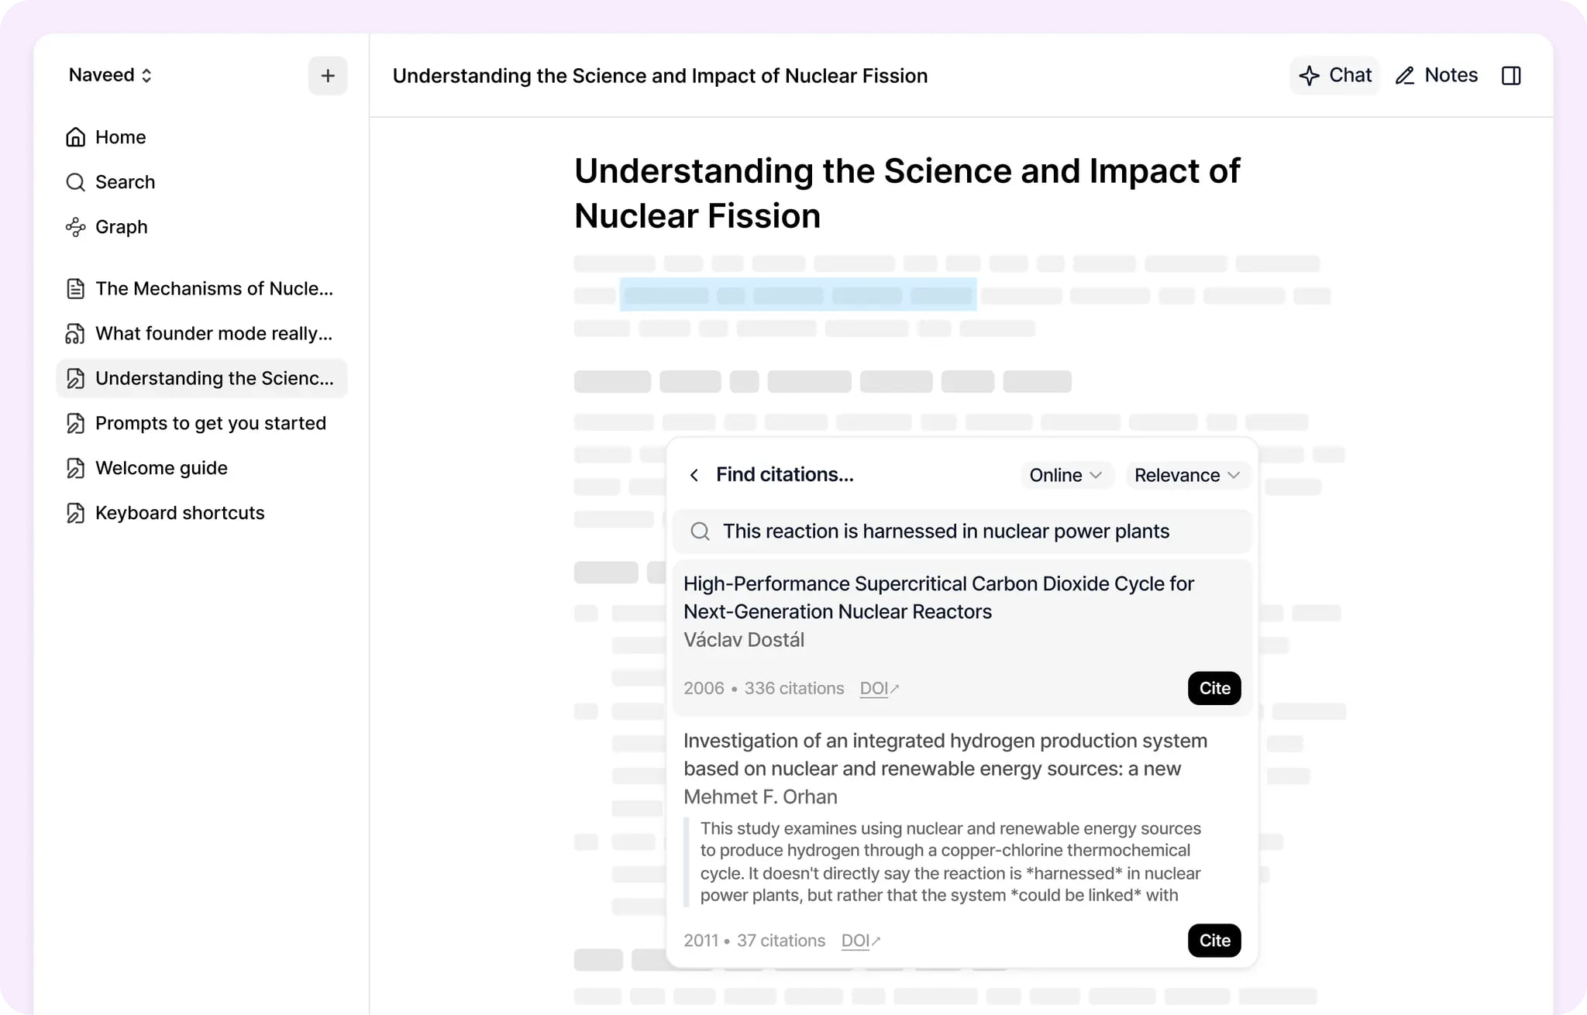The image size is (1587, 1015).
Task: Click the citation search input field
Action: [x=945, y=531]
